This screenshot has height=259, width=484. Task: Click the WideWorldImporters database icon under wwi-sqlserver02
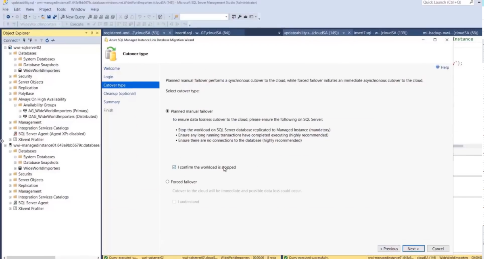[x=20, y=71]
